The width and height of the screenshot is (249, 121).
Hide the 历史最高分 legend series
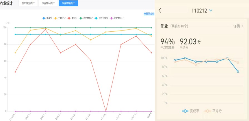pos(86,18)
